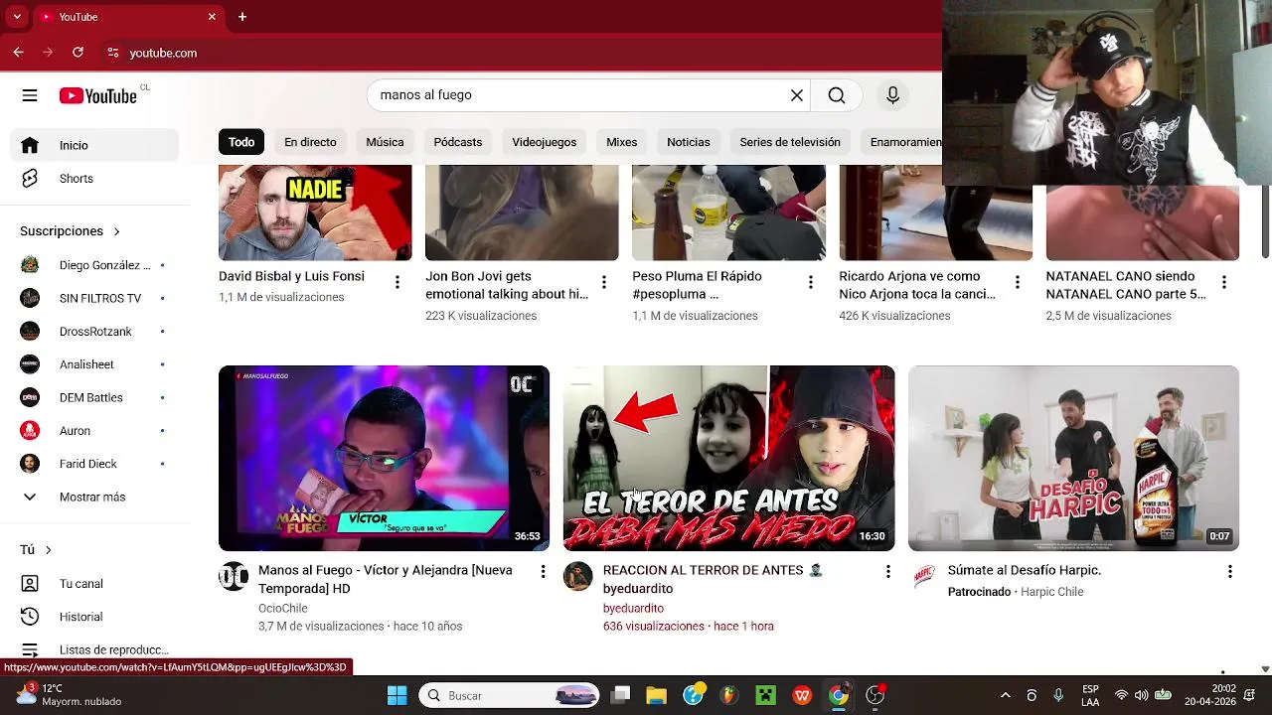Reload the YouTube page
This screenshot has height=715, width=1272.
78,53
